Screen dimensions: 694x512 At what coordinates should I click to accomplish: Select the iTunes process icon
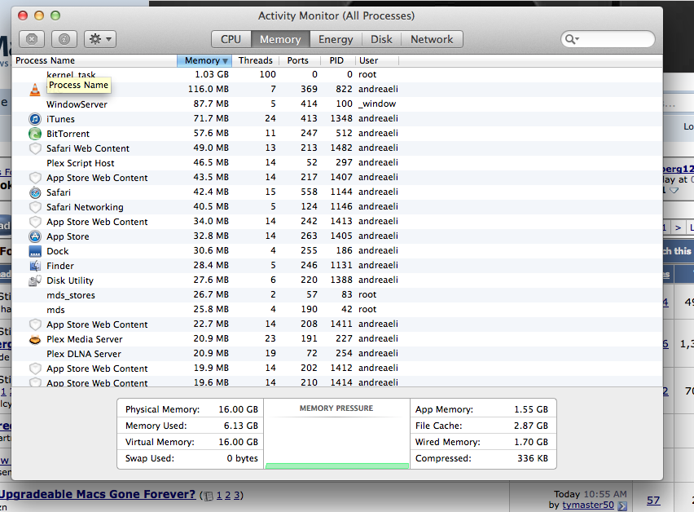[x=35, y=119]
